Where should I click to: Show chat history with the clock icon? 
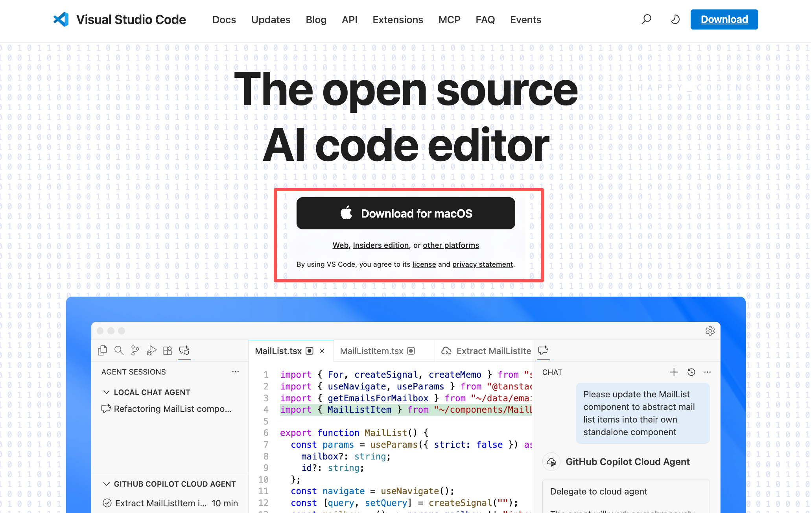click(691, 372)
